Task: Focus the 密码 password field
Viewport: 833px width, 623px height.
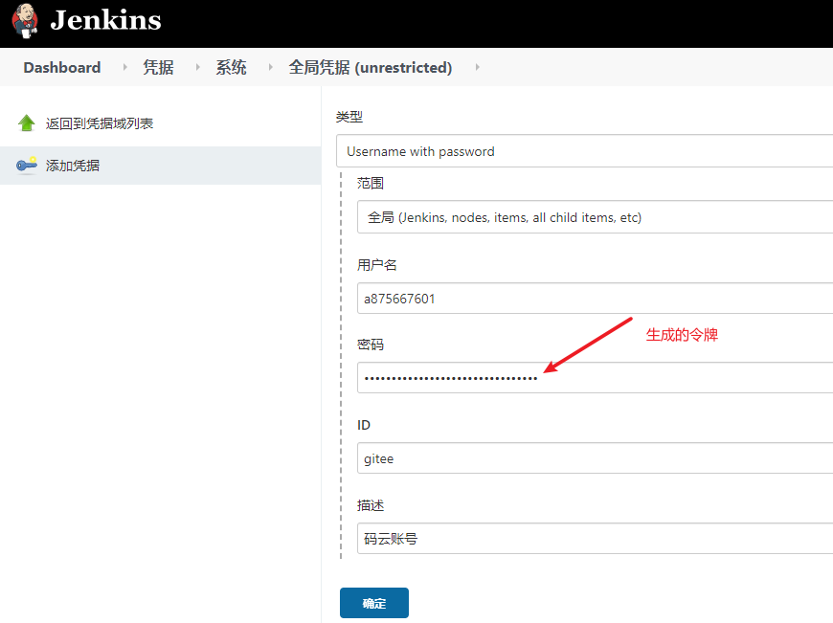Action: 595,378
